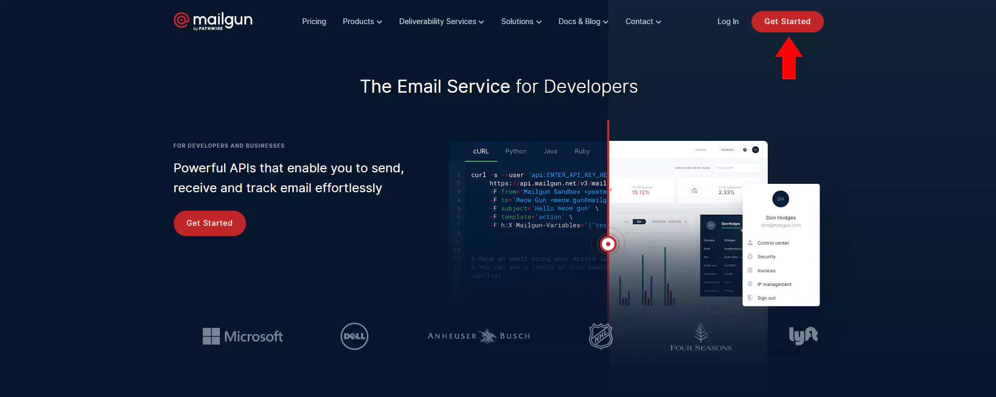
Task: Click the DH avatar in the profile card
Action: (780, 199)
